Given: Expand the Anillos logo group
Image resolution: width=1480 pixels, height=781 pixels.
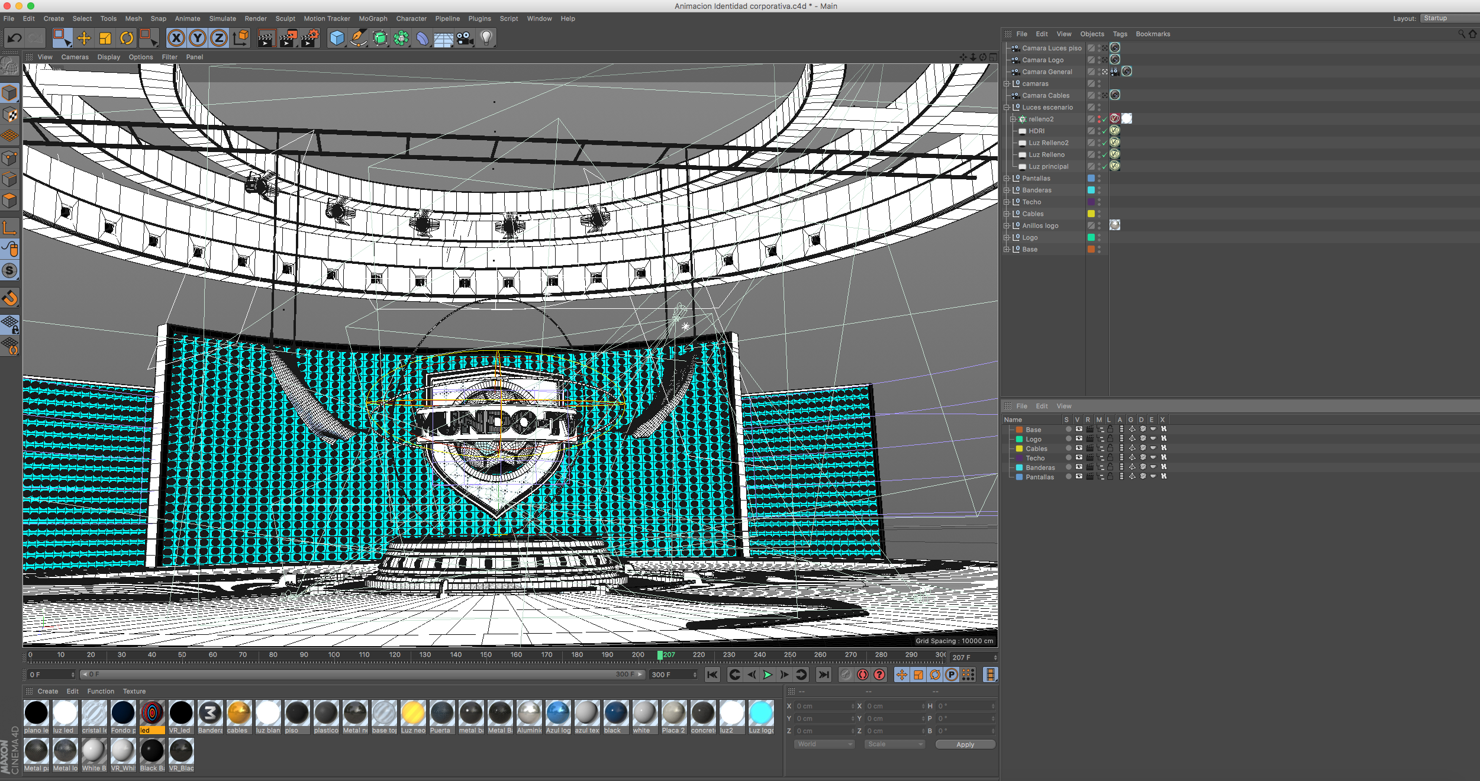Looking at the screenshot, I should click(1007, 225).
